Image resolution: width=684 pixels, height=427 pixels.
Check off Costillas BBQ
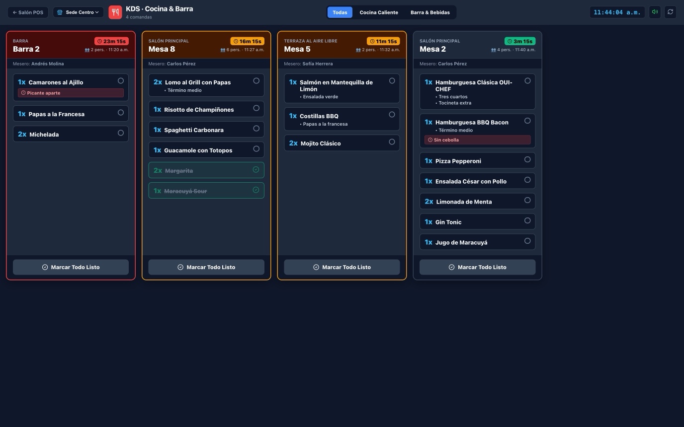392,114
